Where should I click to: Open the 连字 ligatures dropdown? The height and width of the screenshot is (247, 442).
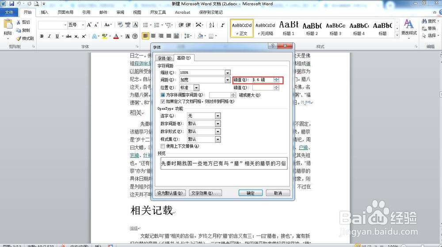point(217,116)
